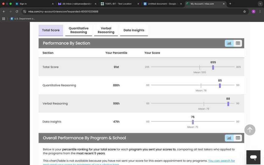Close the Sign in tab
This screenshot has width=264, height=165.
(53, 4)
